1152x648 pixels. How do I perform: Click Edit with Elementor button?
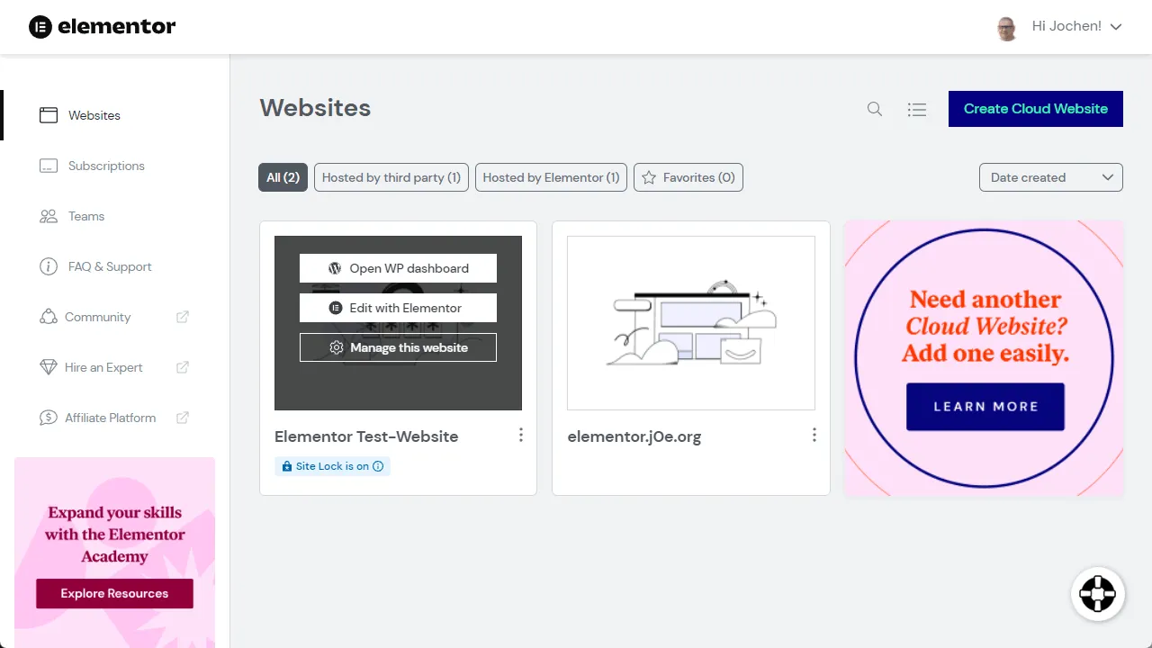398,308
